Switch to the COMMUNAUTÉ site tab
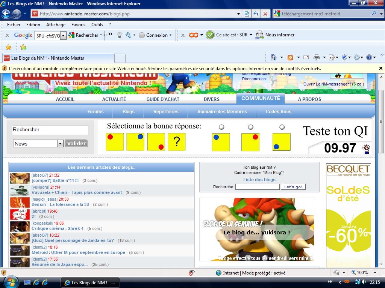The height and width of the screenshot is (288, 385). tap(261, 99)
